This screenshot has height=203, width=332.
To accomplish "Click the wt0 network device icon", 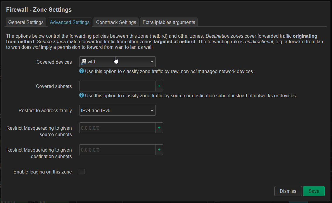I will [x=84, y=62].
